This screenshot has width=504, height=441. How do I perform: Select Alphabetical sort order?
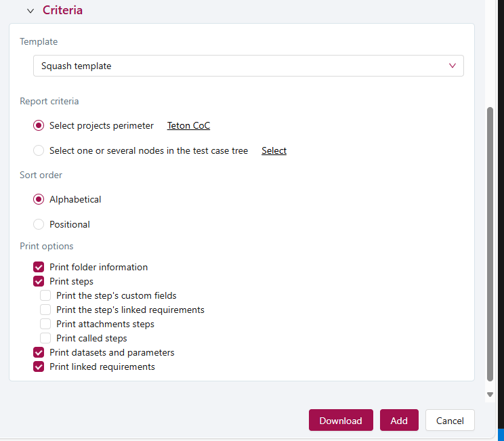click(x=39, y=199)
